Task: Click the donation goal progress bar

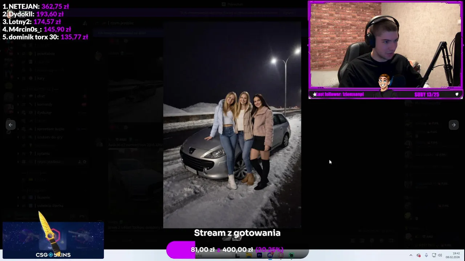Action: (238, 250)
